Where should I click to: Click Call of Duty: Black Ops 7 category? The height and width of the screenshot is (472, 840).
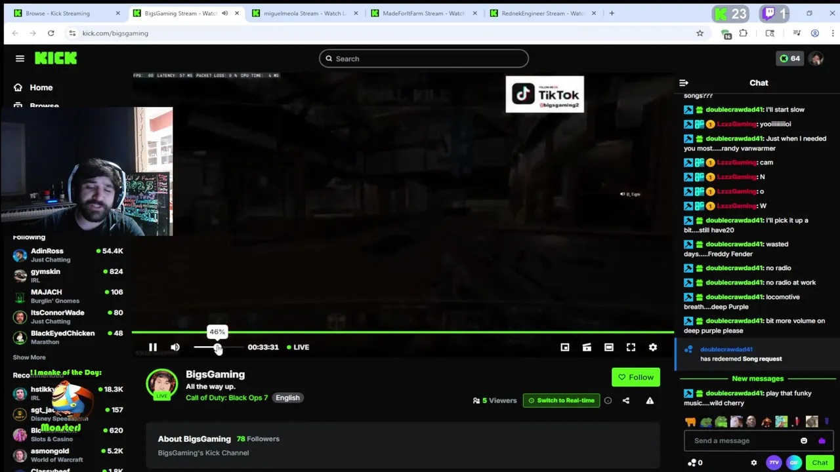coord(226,397)
